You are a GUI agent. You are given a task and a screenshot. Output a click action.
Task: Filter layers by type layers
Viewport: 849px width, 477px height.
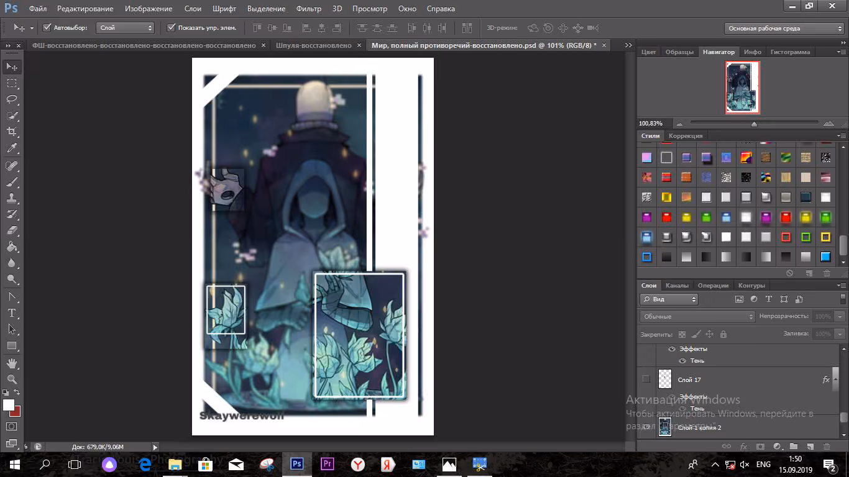click(769, 299)
